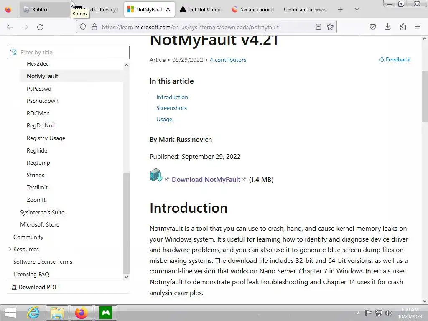Go back using the browser back arrow

click(10, 27)
